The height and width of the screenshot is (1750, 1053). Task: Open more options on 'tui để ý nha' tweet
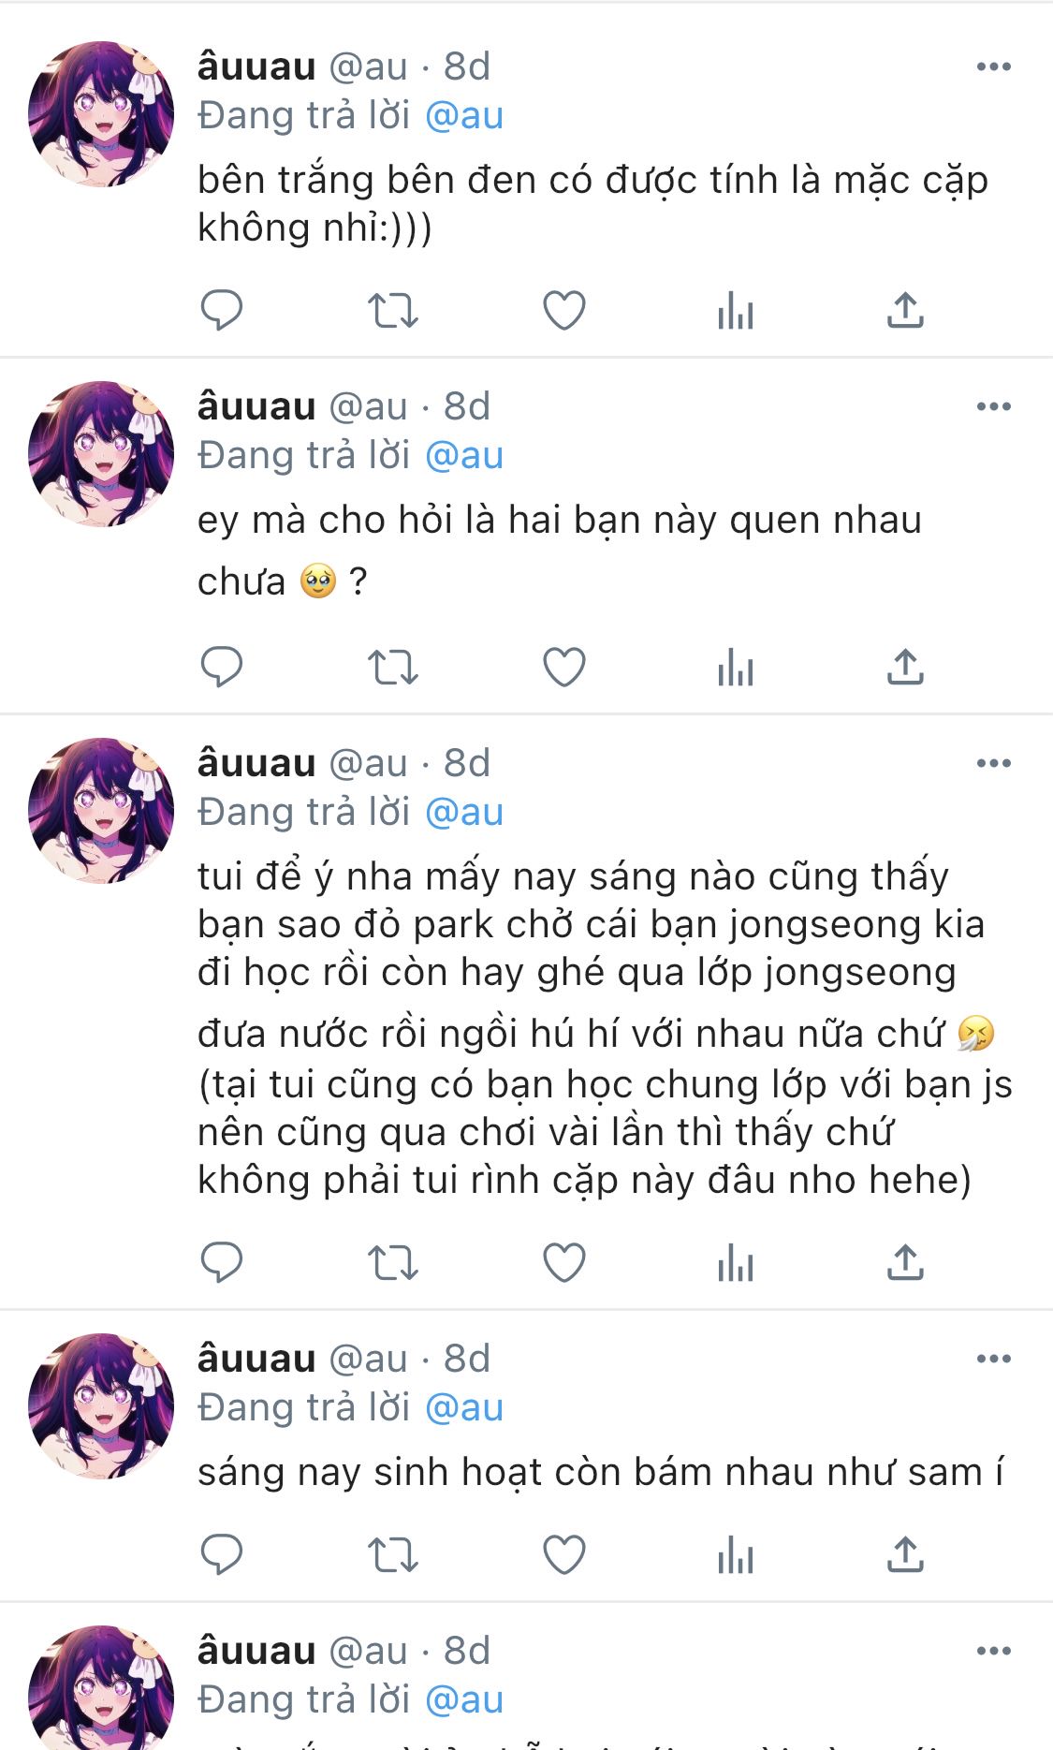(993, 763)
